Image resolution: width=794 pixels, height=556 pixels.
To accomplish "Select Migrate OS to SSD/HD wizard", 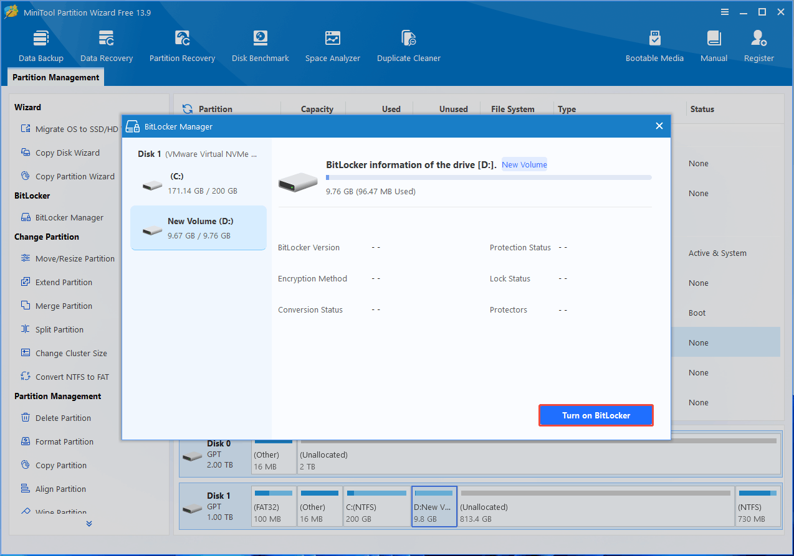I will pyautogui.click(x=69, y=129).
